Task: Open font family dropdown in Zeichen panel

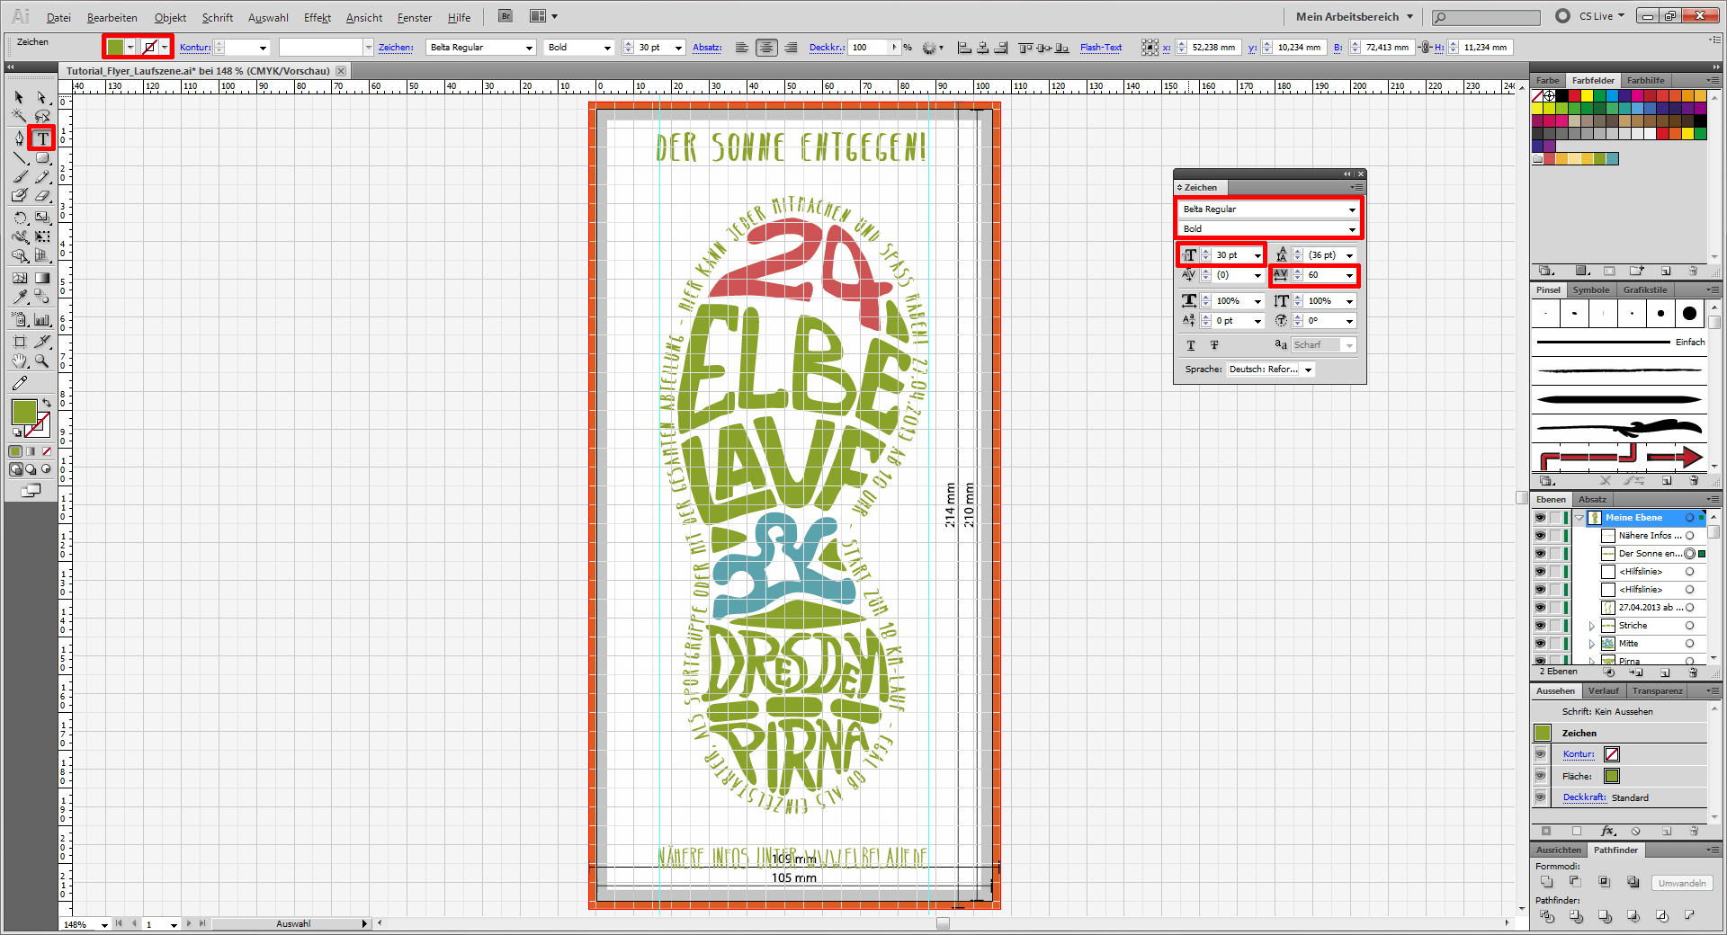Action: coord(1351,209)
